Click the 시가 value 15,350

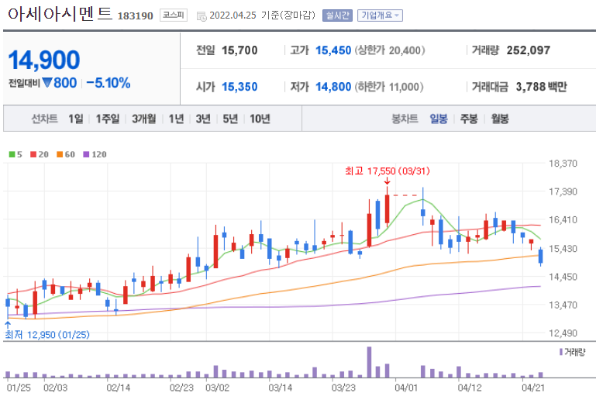click(x=239, y=87)
